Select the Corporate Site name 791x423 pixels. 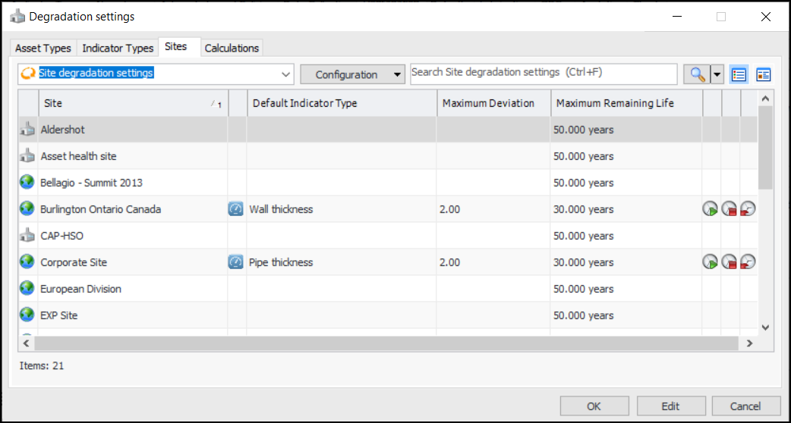point(74,263)
